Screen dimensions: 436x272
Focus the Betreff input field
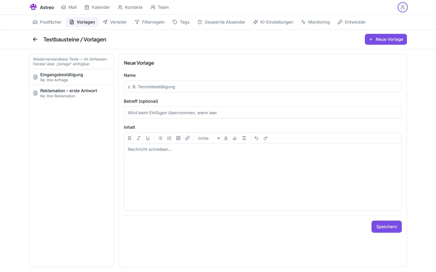[263, 113]
